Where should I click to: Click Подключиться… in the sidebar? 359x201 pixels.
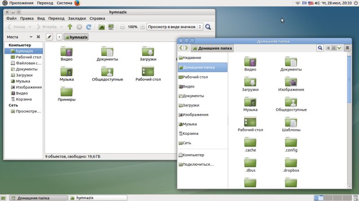203,164
